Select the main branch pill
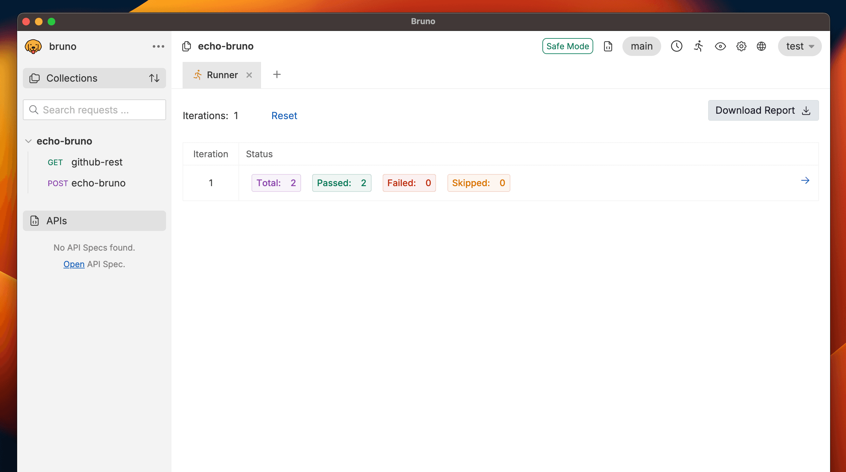Image resolution: width=846 pixels, height=472 pixels. [x=641, y=46]
